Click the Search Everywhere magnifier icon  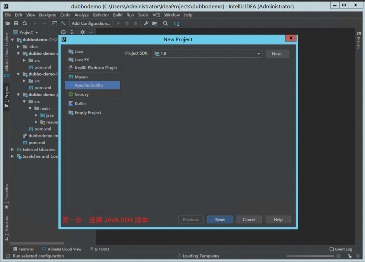tap(165, 23)
